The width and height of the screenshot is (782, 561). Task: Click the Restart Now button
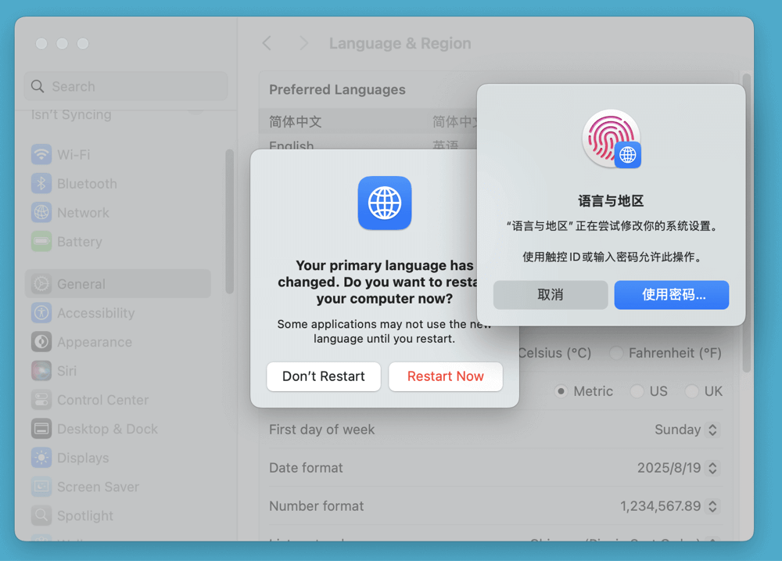pyautogui.click(x=445, y=376)
